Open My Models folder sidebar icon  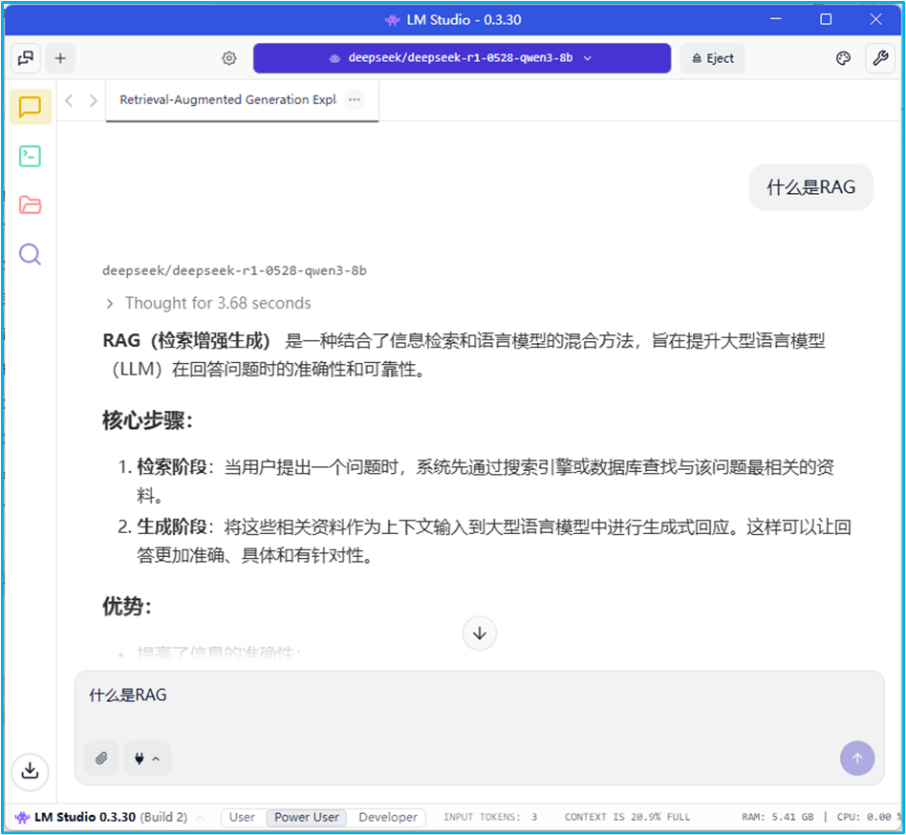30,205
